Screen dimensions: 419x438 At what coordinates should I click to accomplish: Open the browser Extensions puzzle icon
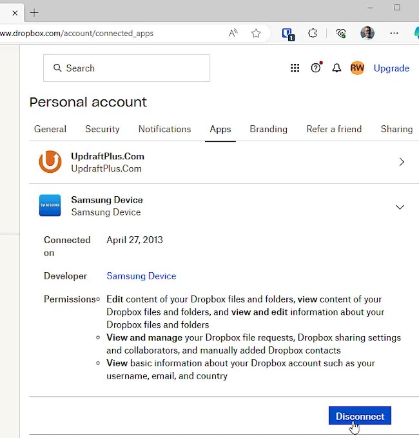[313, 34]
